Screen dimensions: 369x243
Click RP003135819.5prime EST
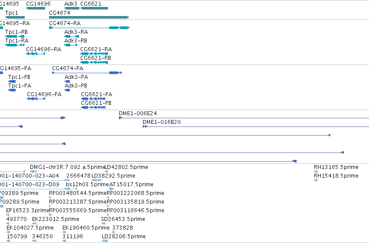pos(108,206)
